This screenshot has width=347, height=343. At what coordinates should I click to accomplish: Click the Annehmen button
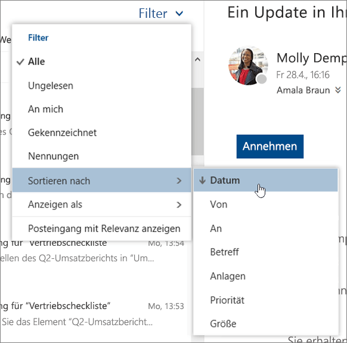click(x=269, y=146)
